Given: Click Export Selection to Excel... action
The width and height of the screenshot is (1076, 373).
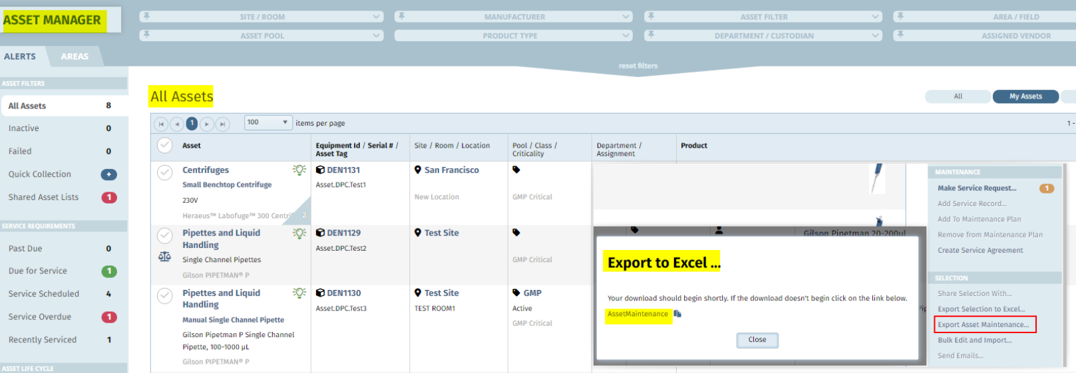Looking at the screenshot, I should click(982, 309).
